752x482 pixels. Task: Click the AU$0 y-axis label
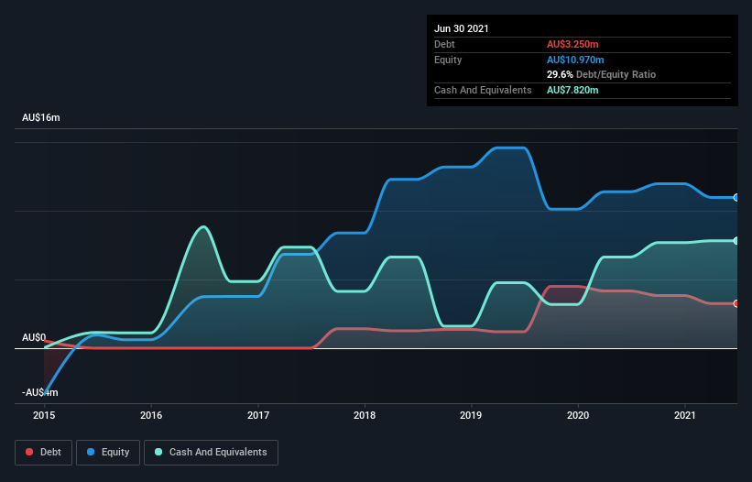(x=34, y=337)
